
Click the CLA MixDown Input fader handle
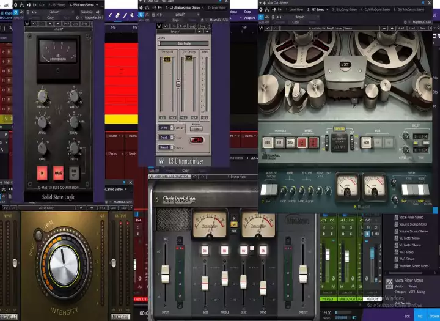(165, 274)
